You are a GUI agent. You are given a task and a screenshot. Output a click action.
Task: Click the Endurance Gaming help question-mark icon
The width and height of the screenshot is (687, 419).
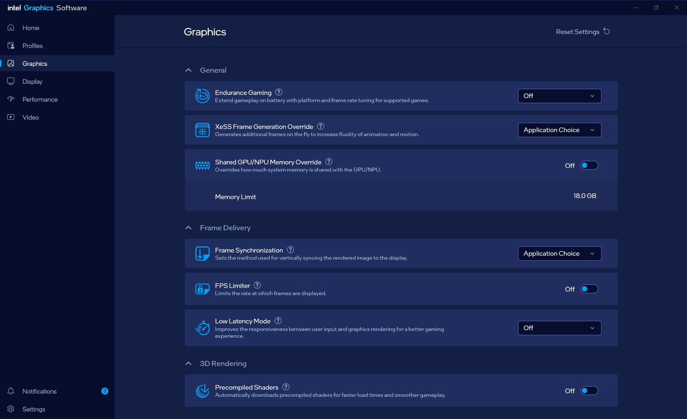tap(279, 92)
